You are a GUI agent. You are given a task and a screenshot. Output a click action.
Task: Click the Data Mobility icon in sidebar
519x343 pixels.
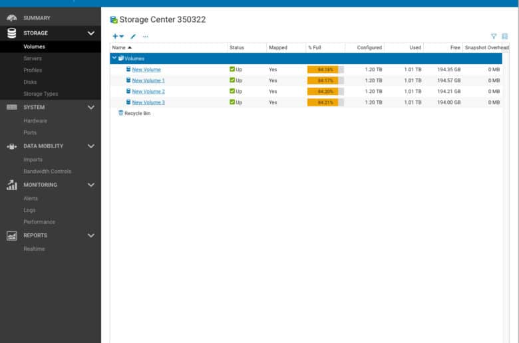[x=11, y=146]
